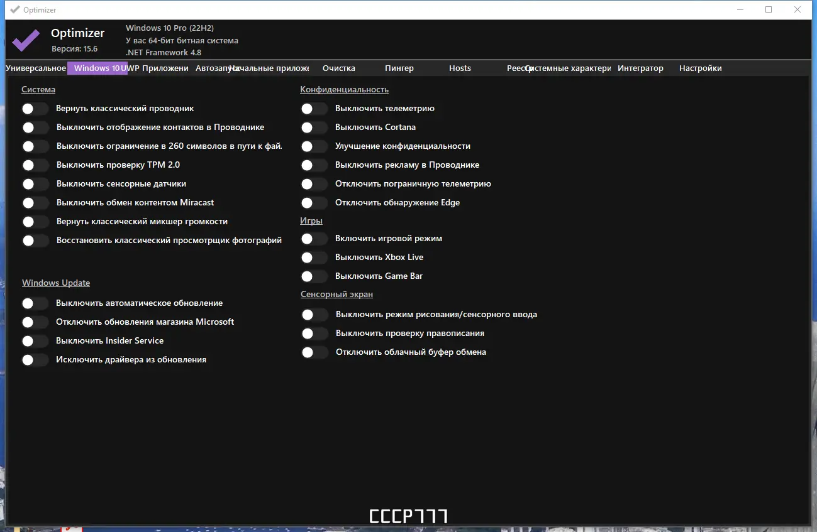Go to the Очистка tab
The height and width of the screenshot is (532, 817).
(339, 68)
